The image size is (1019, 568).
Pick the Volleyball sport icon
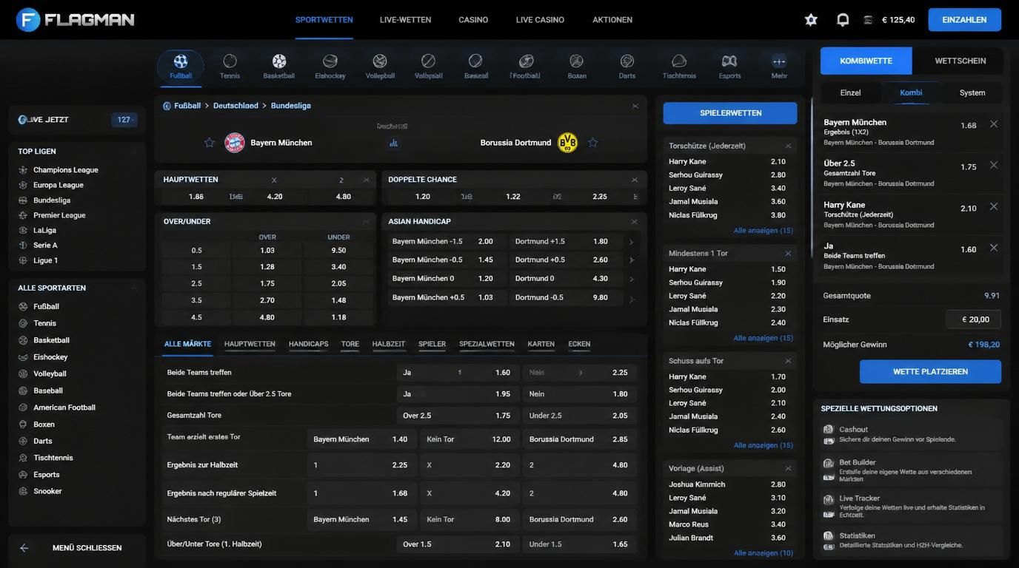click(380, 66)
